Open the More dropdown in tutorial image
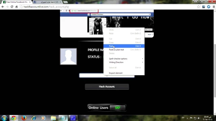 (x=150, y=35)
